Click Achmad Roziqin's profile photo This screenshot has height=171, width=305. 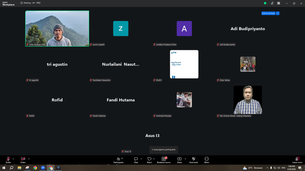[184, 100]
